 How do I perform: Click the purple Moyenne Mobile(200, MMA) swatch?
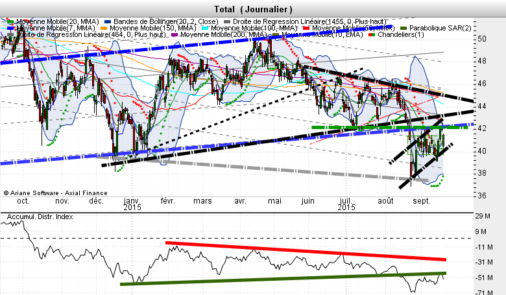point(175,34)
